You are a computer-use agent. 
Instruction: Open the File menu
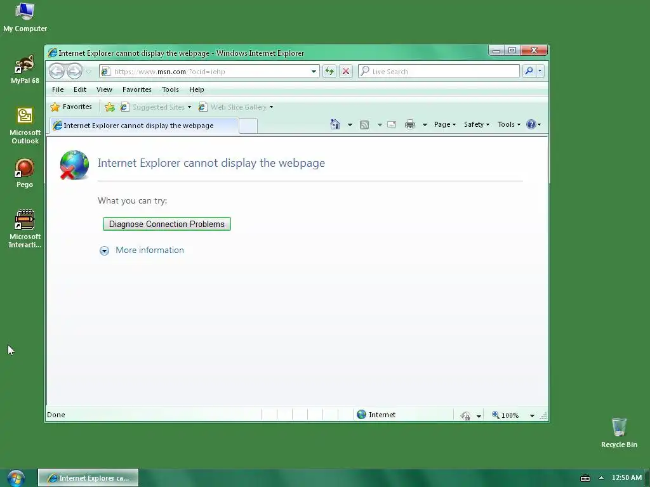(x=58, y=89)
